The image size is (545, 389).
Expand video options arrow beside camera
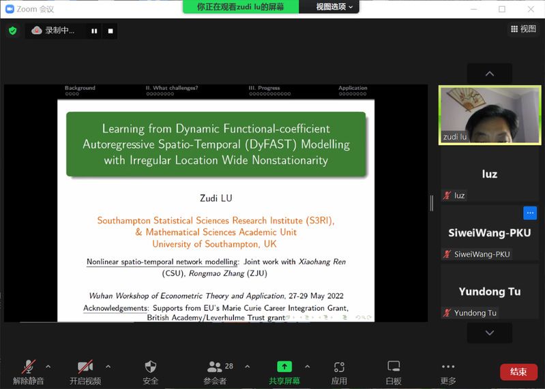(108, 366)
